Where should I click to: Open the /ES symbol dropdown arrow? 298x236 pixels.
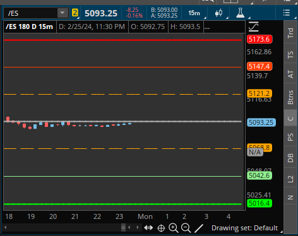63,13
